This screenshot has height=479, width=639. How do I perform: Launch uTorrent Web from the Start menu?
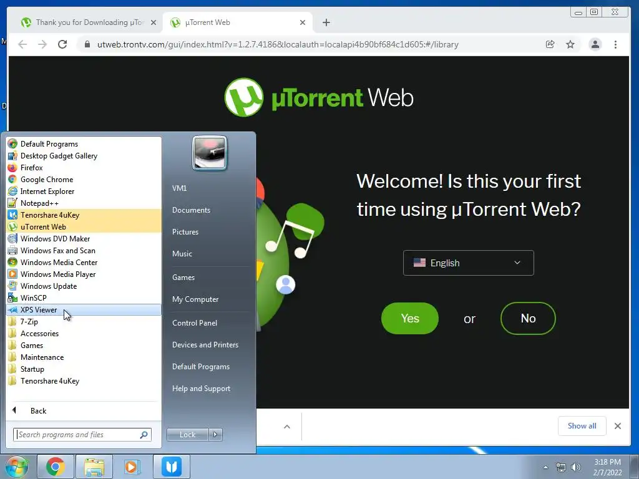tap(84, 226)
